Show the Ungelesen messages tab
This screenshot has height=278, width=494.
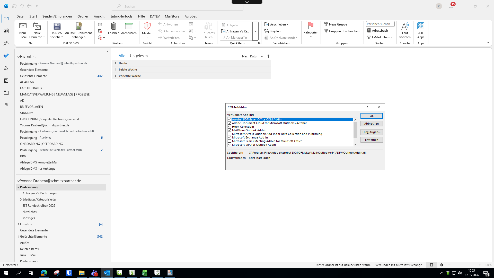139,56
